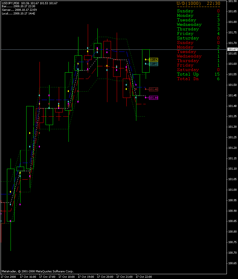Click the 101.67 current price tag on axis

[x=233, y=49]
